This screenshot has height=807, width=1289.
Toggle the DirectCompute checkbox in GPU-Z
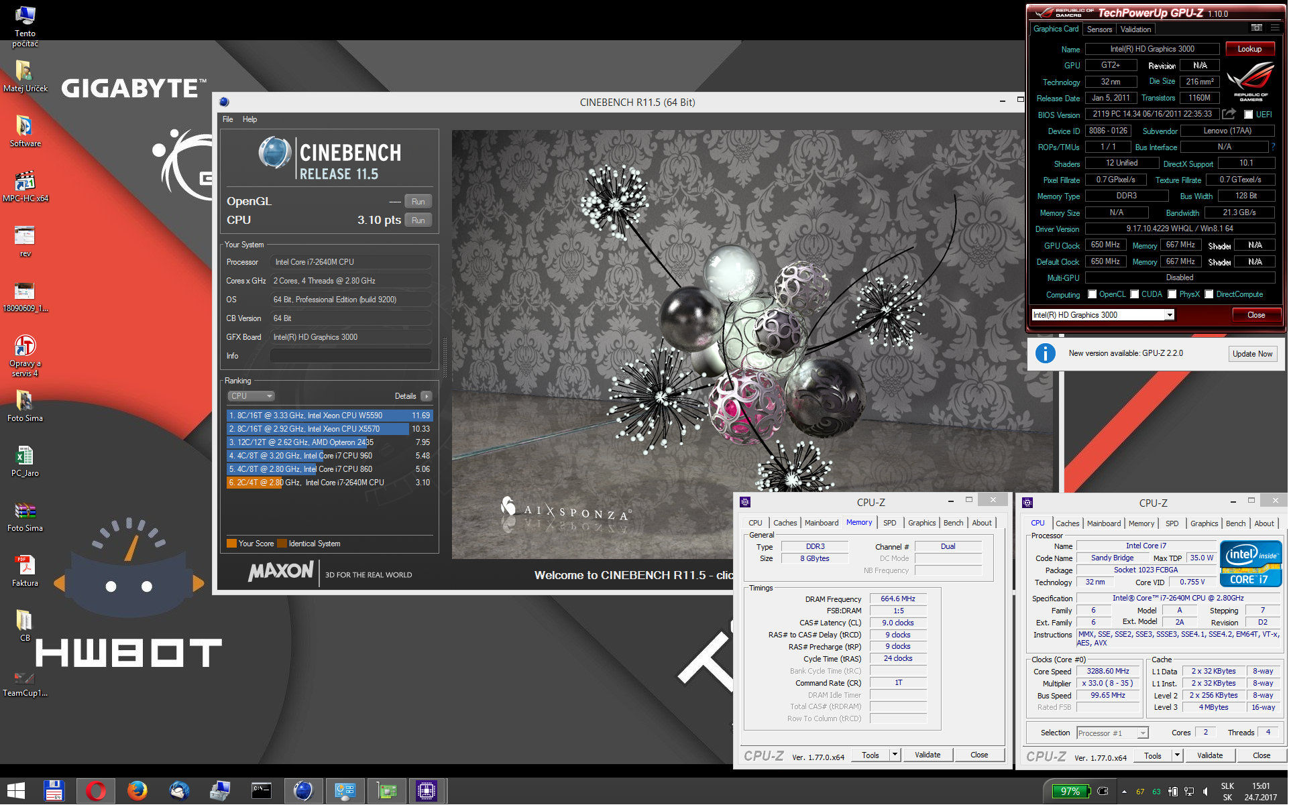point(1209,294)
